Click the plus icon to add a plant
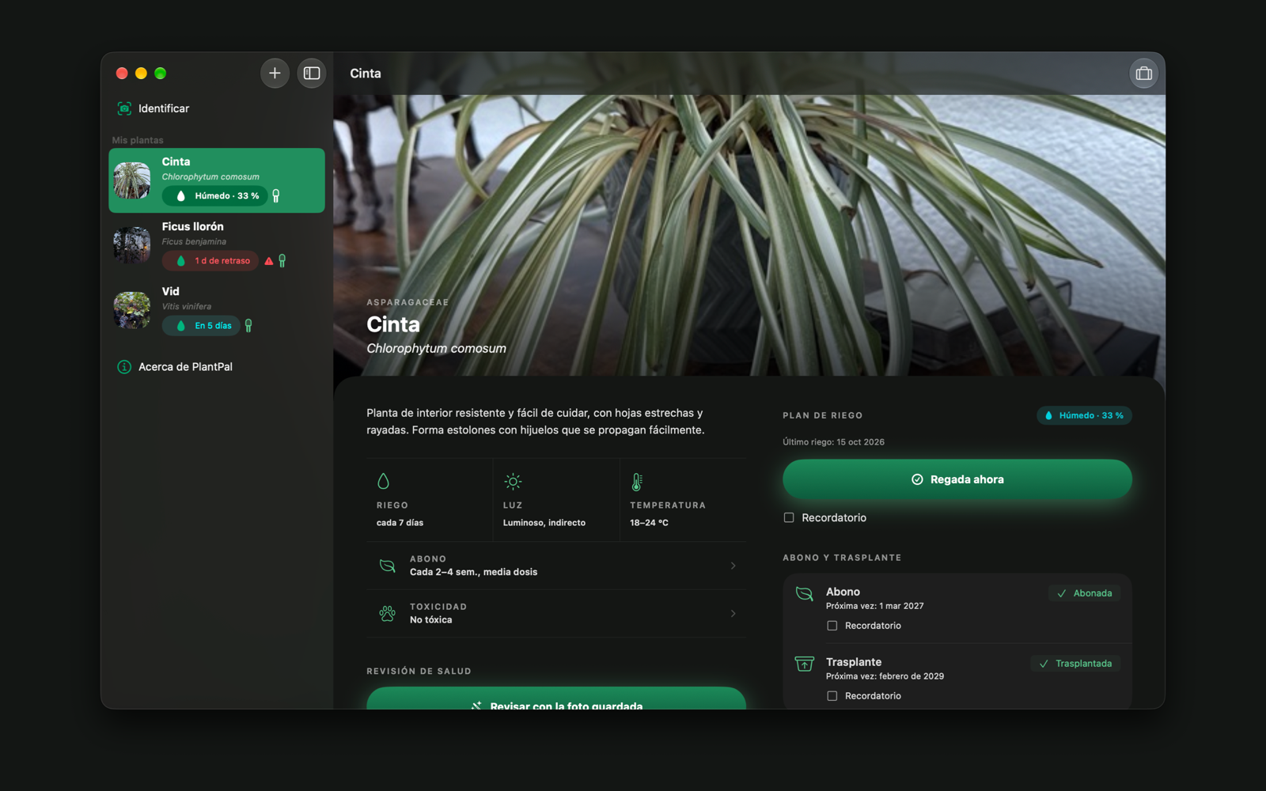1266x791 pixels. 275,74
